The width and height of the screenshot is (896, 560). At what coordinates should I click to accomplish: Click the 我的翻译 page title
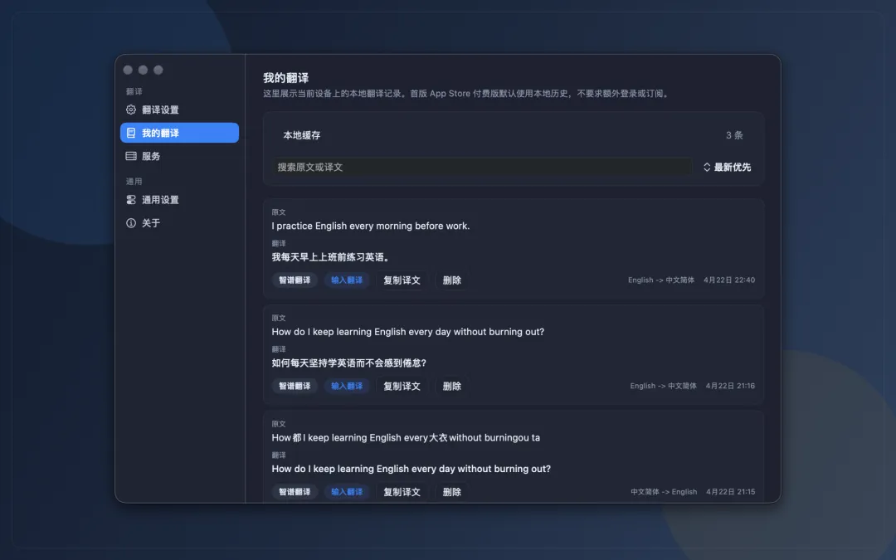click(x=285, y=78)
